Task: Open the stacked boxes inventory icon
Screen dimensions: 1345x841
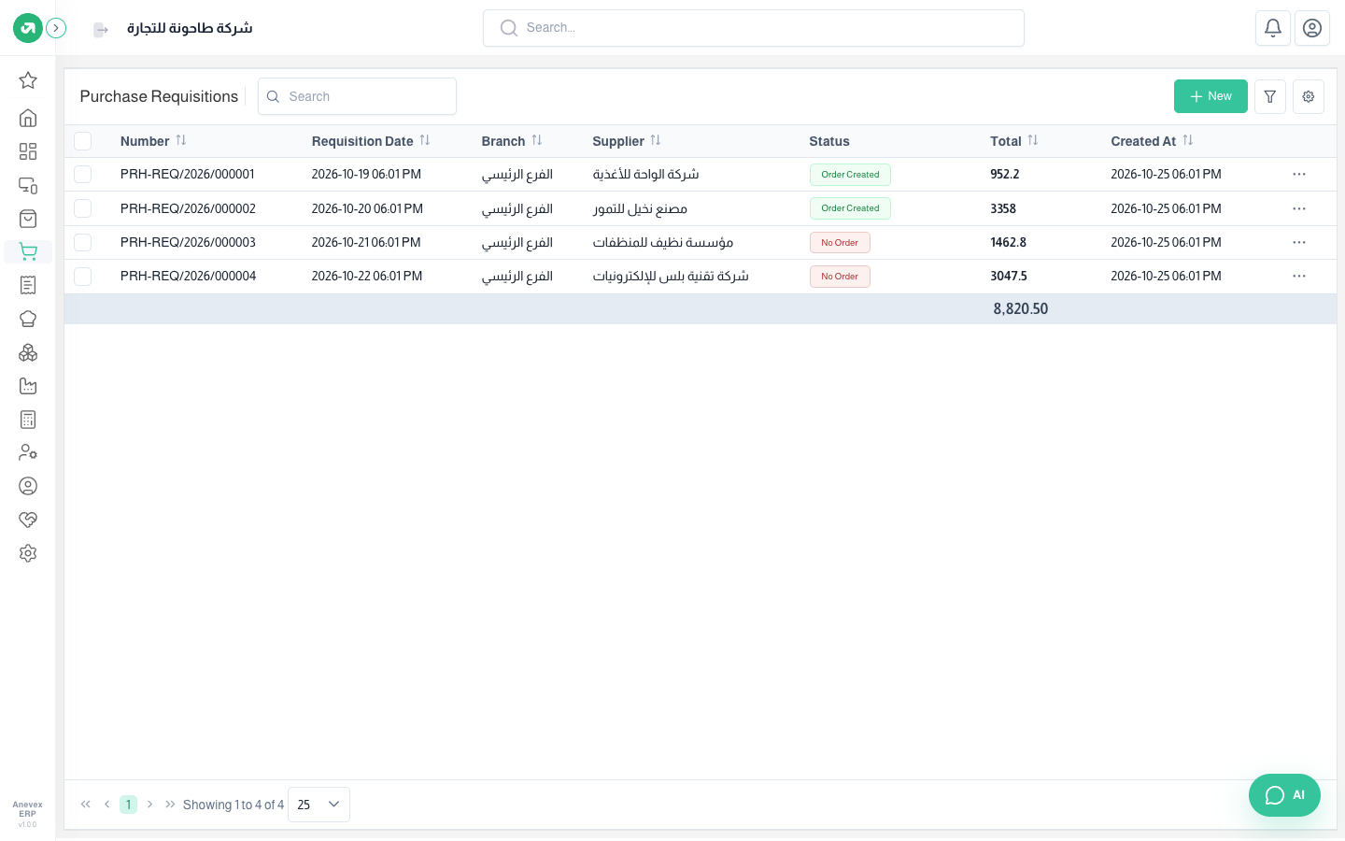Action: (x=28, y=352)
